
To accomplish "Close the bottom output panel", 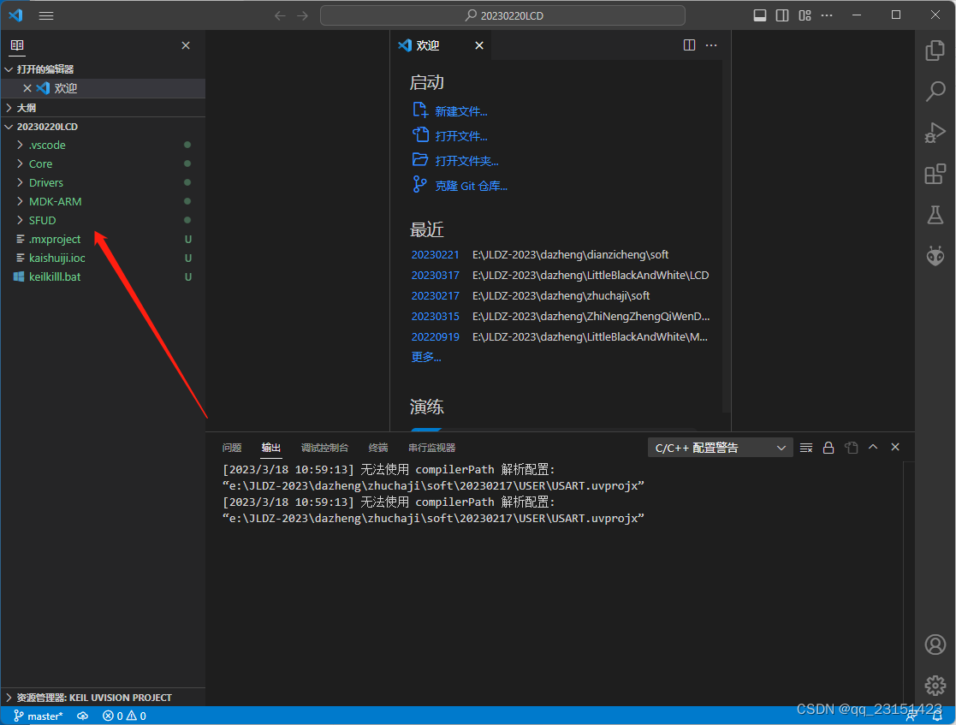I will [x=895, y=447].
